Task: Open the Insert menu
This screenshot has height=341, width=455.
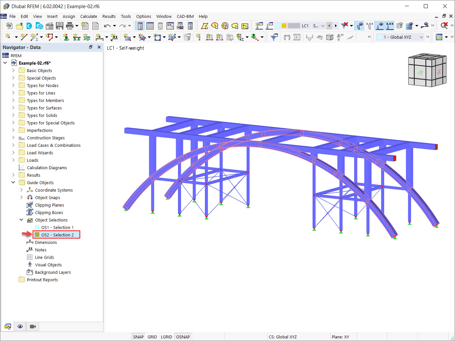Action: (52, 16)
